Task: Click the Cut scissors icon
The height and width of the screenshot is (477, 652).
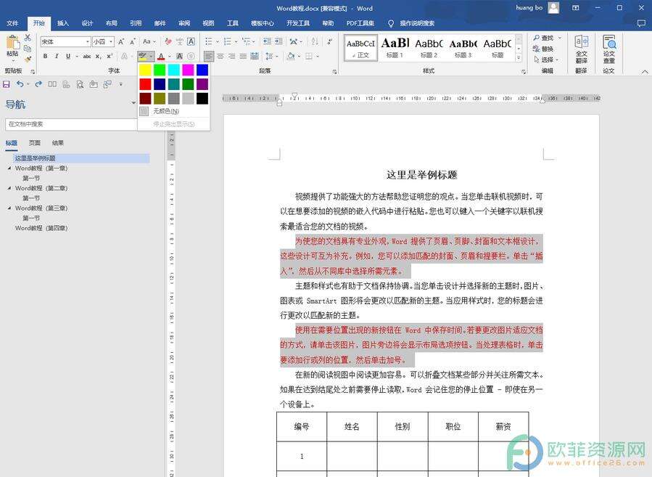Action: 28,38
